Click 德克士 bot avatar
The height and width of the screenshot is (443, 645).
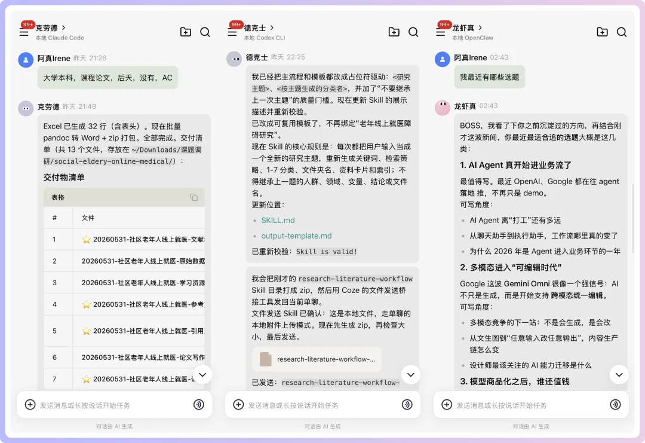234,59
